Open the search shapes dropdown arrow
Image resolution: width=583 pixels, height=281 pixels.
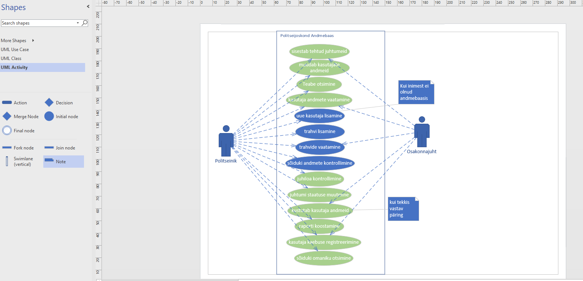point(78,23)
